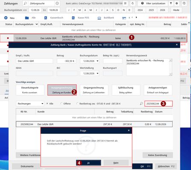Click the refresh icon in top toolbar
This screenshot has width=191, height=170.
(x=132, y=3)
